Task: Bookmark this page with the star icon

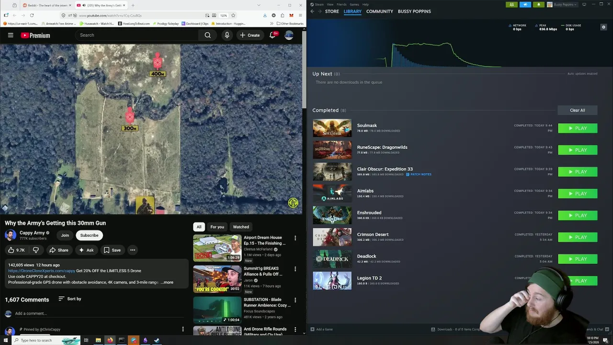Action: click(233, 15)
